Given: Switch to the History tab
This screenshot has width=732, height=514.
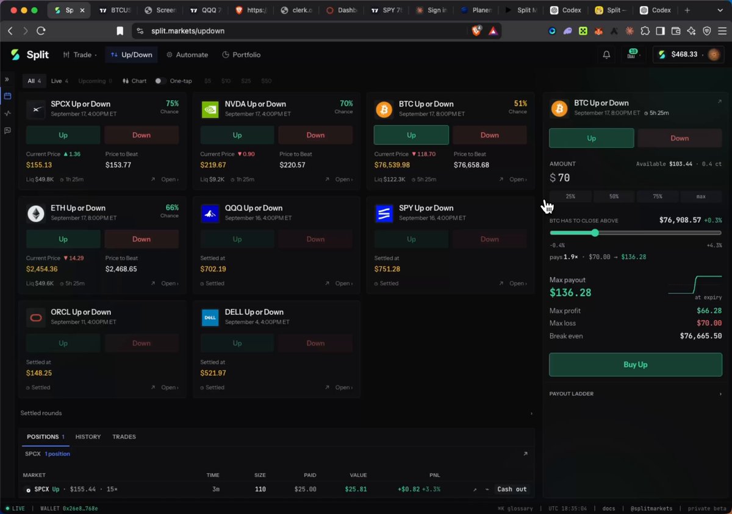Looking at the screenshot, I should (88, 437).
